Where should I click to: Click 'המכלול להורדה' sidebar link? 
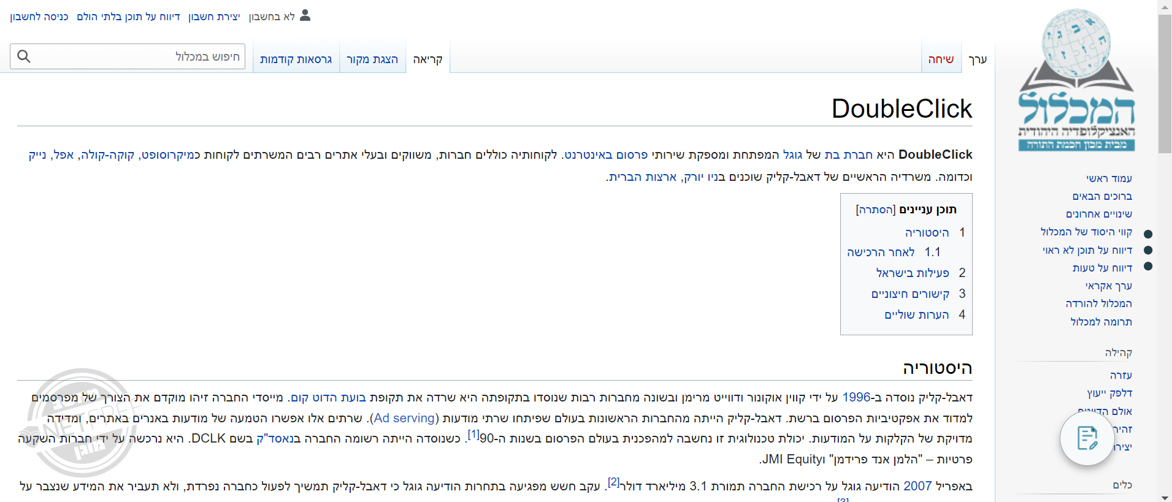click(1099, 303)
